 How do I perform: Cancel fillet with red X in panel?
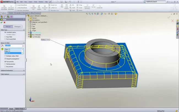point(4,22)
